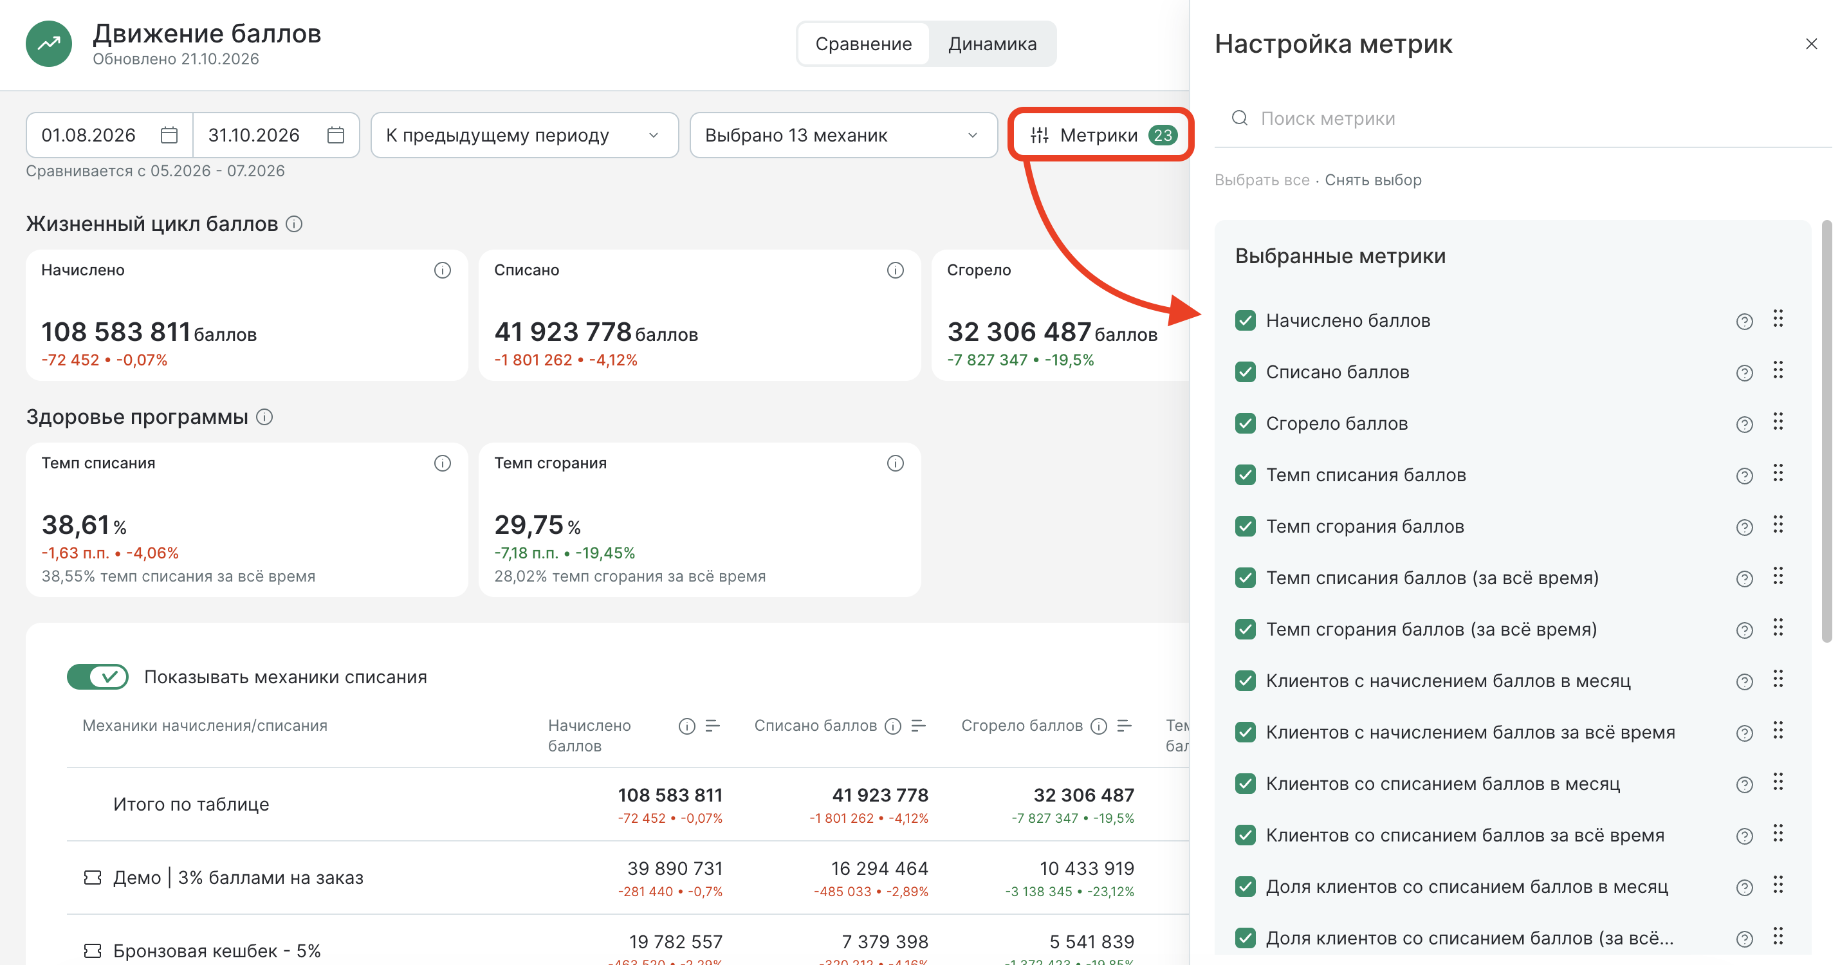The width and height of the screenshot is (1840, 965).
Task: Uncheck Доля клиентов со списанием баллов в месяц
Action: pos(1246,886)
